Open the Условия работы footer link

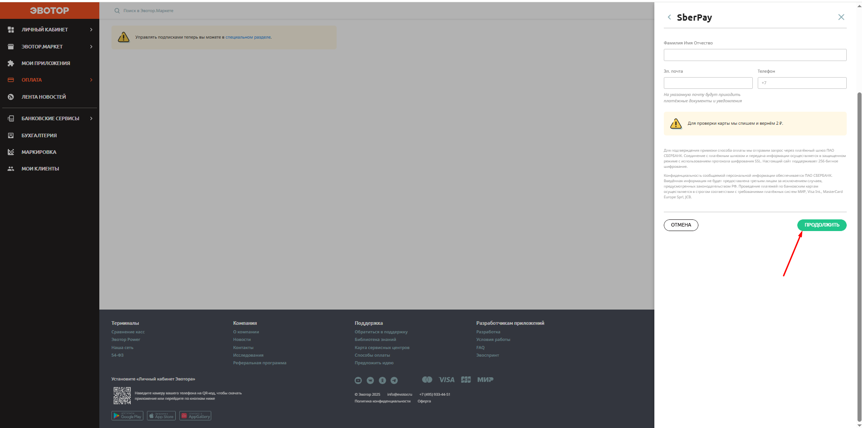493,340
